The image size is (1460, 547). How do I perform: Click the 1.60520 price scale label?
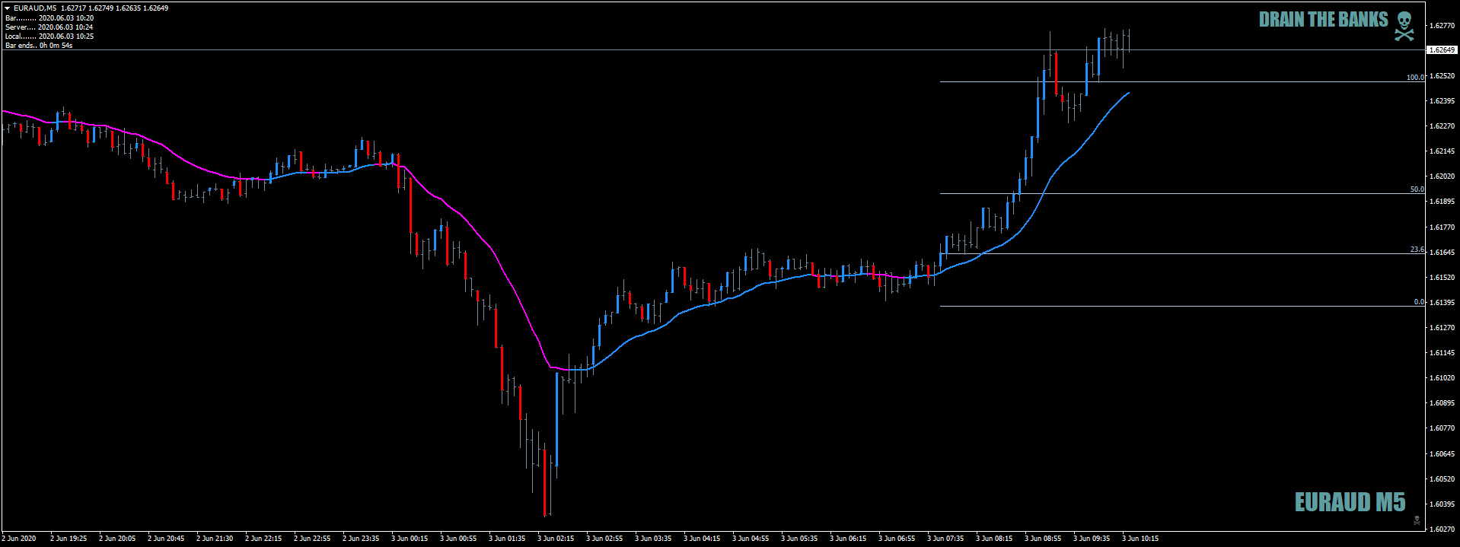click(1442, 479)
